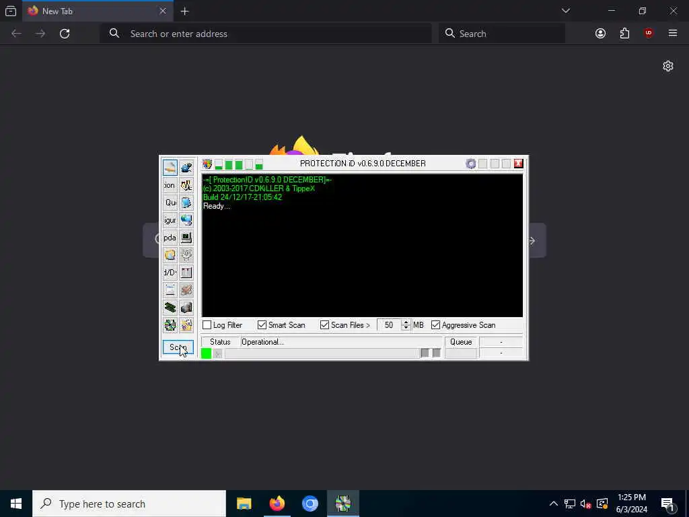Open the Firefox extensions puzzle icon
Image resolution: width=689 pixels, height=517 pixels.
click(x=624, y=34)
